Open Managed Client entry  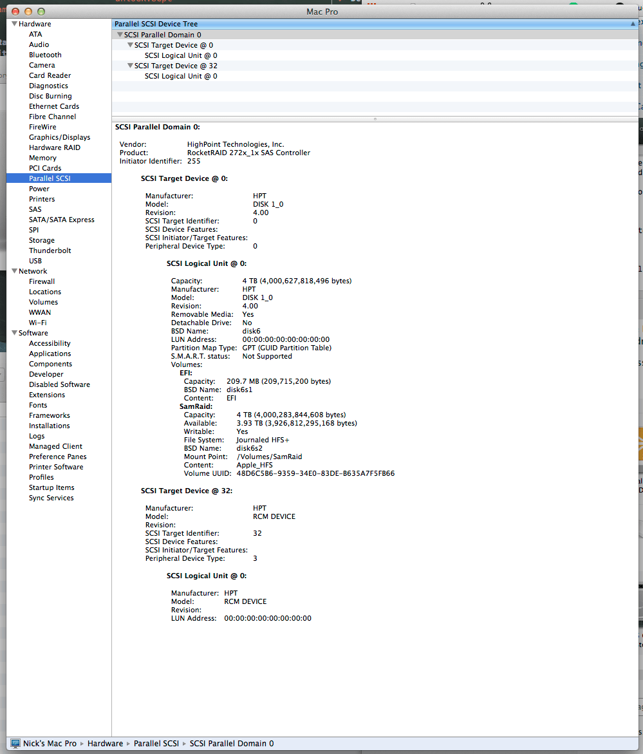point(56,446)
